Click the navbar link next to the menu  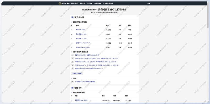coord(149,3)
